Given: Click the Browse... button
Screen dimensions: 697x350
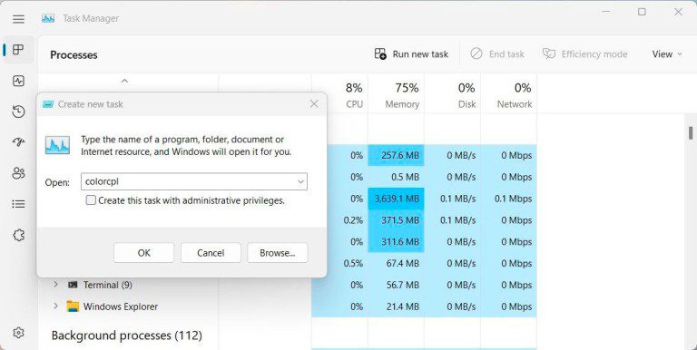Looking at the screenshot, I should (x=278, y=253).
